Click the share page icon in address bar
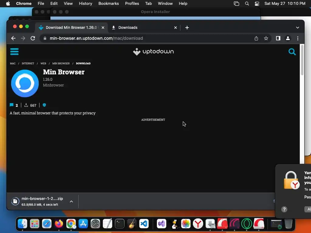This screenshot has width=311, height=233. pos(256,38)
